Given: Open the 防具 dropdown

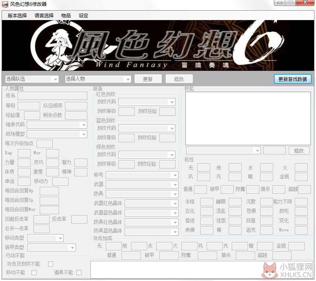Looking at the screenshot, I should point(142,194).
